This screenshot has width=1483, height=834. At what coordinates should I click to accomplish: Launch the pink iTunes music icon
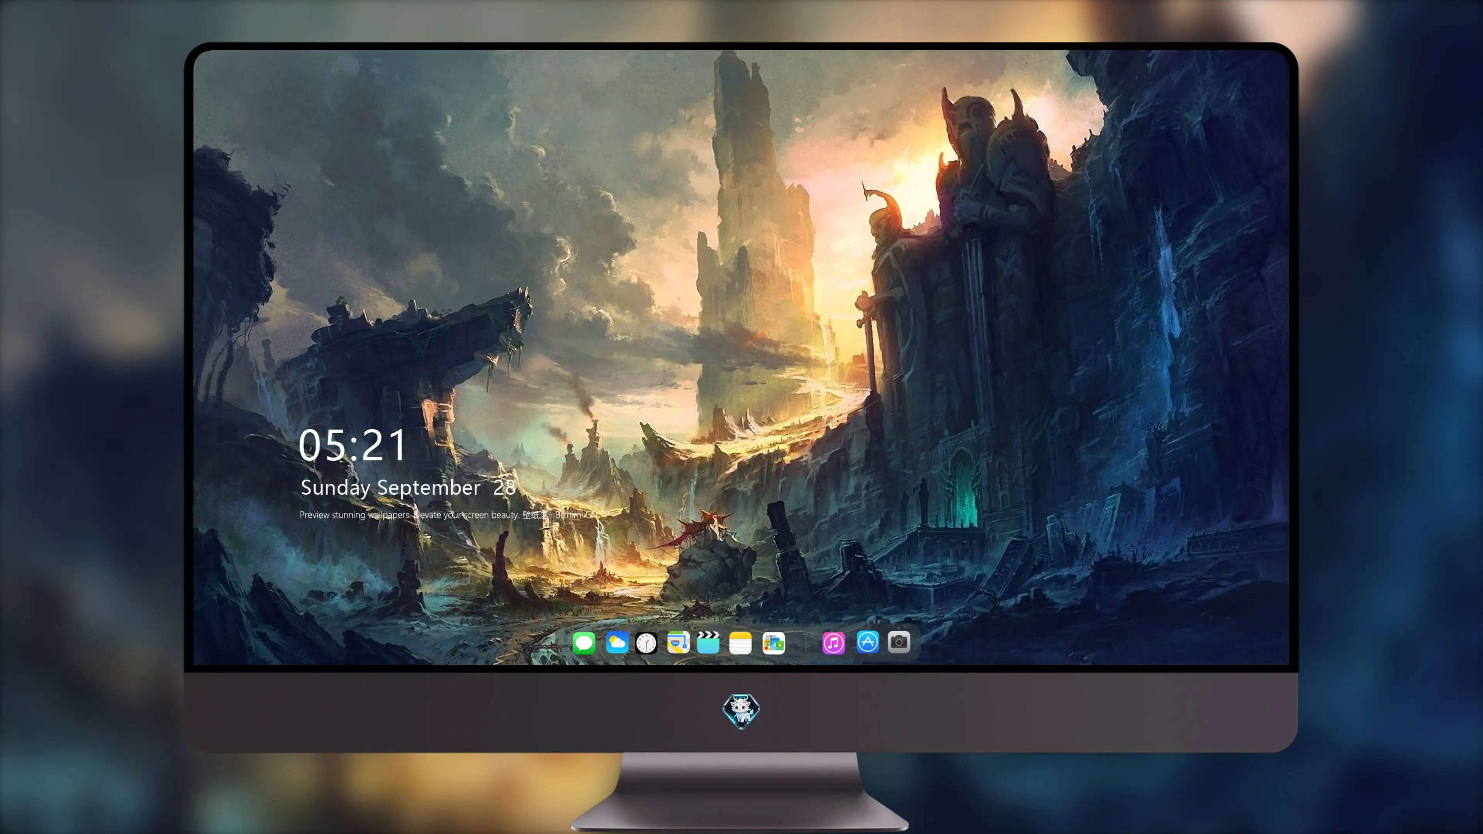(x=834, y=643)
